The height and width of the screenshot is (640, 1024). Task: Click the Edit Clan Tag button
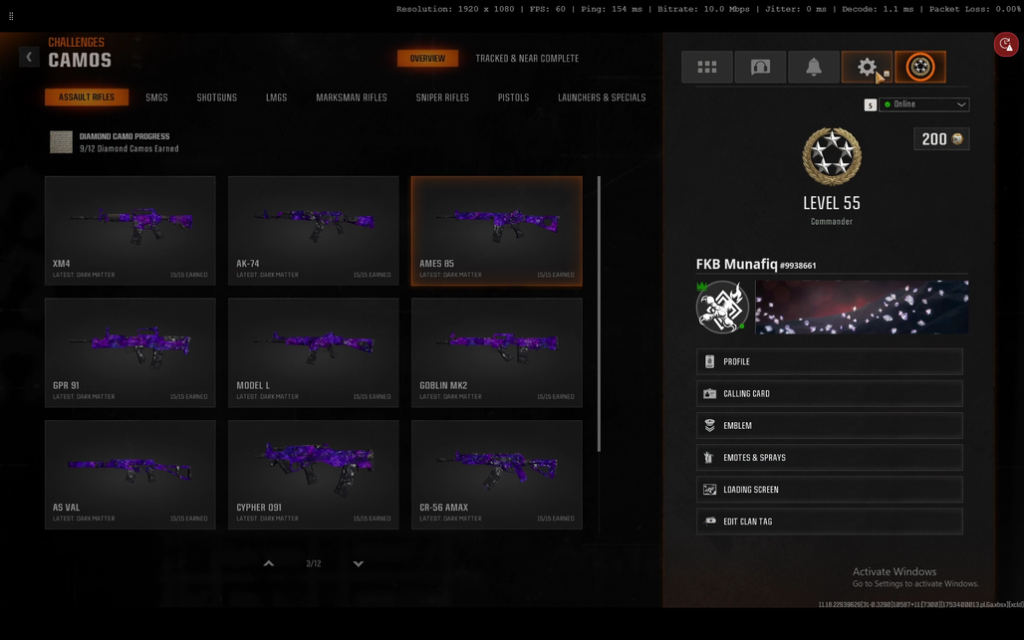pyautogui.click(x=830, y=522)
